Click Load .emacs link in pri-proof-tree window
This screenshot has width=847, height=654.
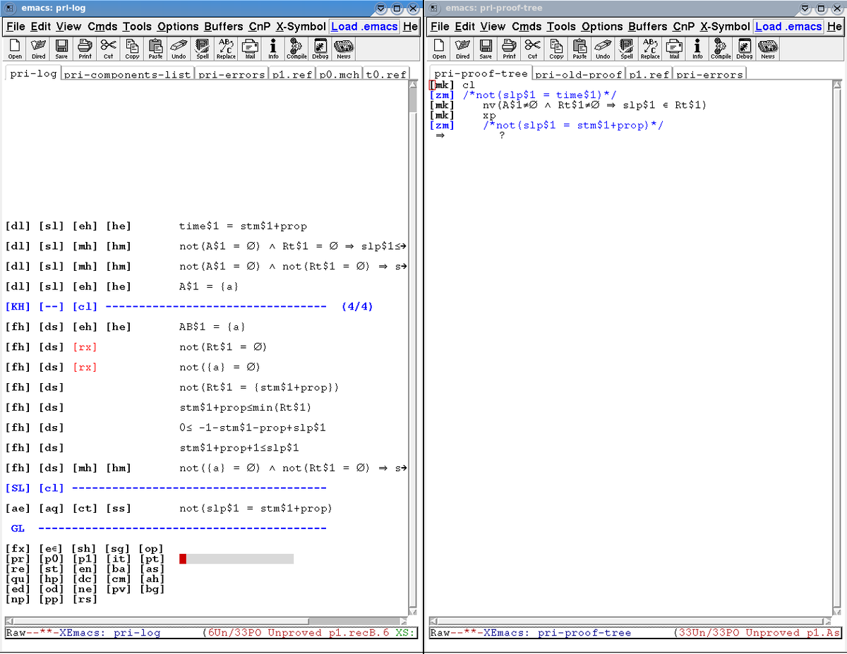coord(788,26)
